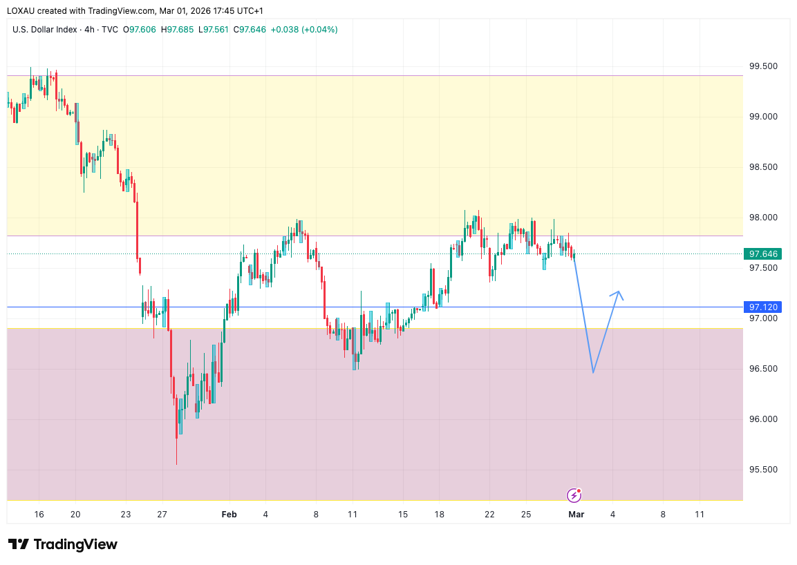Viewport: 797px width, 565px height.
Task: Click the +0.038 (+0.04%) change value
Action: (303, 30)
